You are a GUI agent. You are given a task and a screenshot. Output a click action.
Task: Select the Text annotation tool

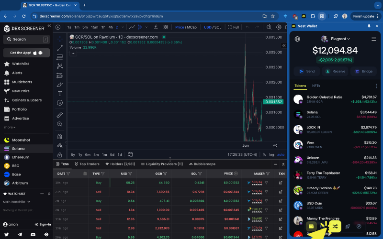pos(60,94)
